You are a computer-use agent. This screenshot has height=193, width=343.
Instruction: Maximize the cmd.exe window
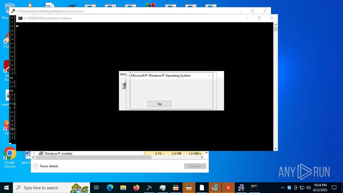pos(259,18)
